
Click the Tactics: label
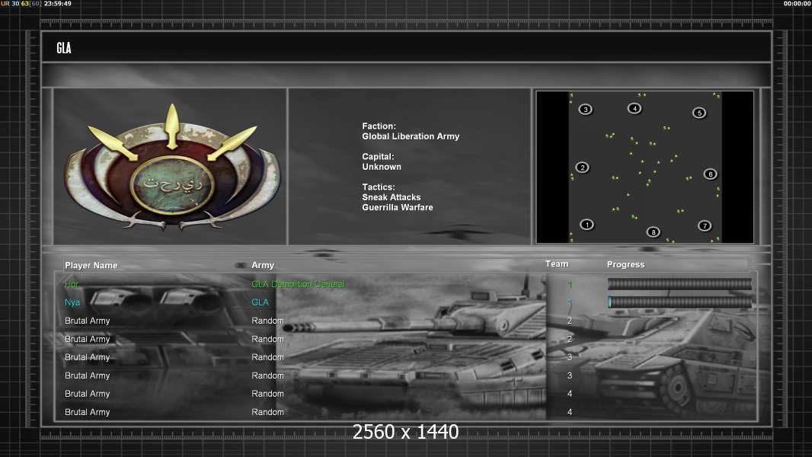pos(379,187)
